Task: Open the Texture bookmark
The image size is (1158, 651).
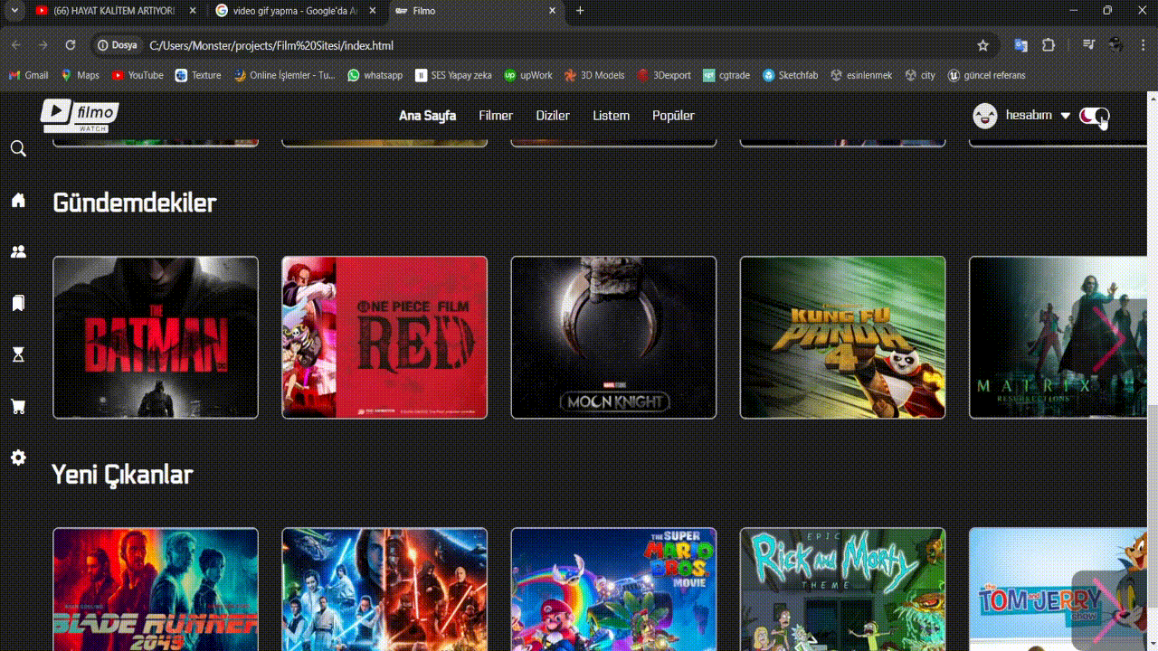Action: (x=198, y=75)
